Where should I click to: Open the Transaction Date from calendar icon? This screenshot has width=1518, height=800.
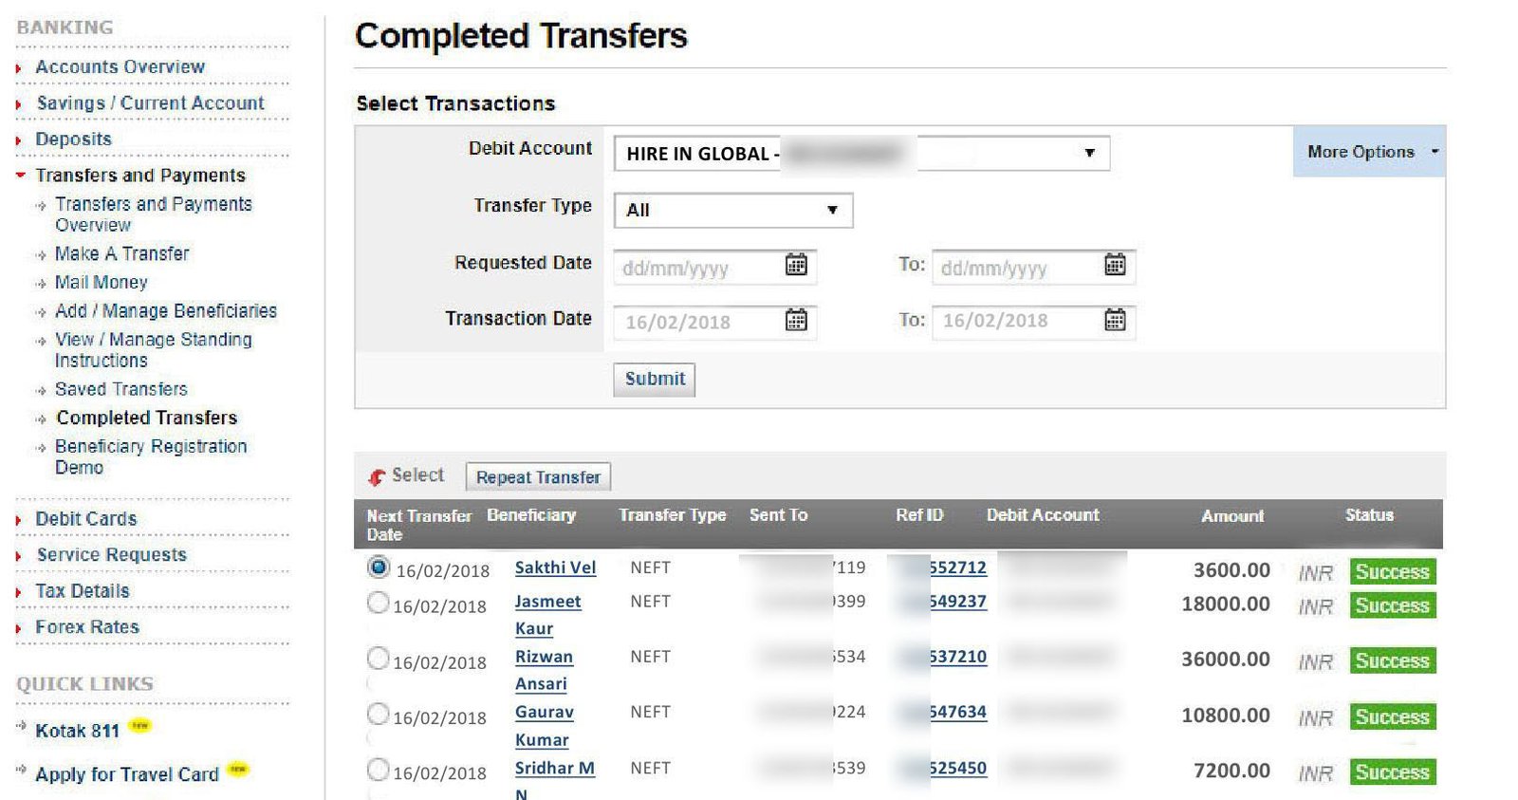(x=796, y=320)
